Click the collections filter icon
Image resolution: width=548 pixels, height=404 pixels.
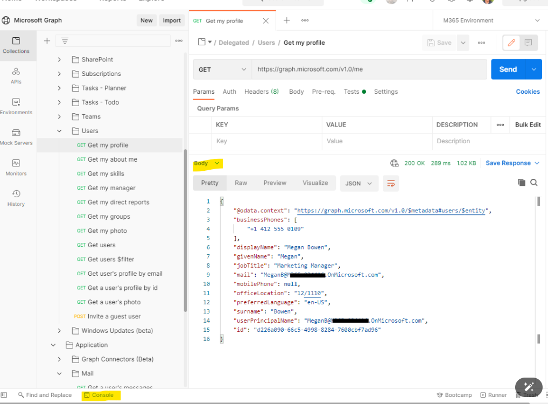tap(65, 41)
